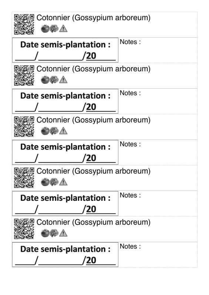Click the QR code on the second label

coord(24,75)
